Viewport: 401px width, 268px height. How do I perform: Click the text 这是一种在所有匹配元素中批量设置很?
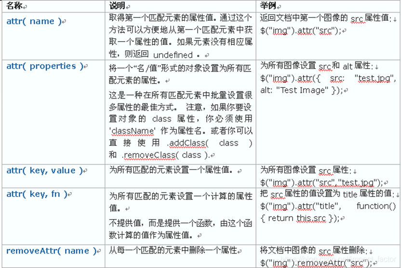(x=181, y=95)
